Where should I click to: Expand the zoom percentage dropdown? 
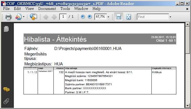coord(108,17)
